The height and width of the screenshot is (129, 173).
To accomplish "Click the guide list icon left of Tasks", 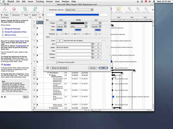I will point(2,15).
